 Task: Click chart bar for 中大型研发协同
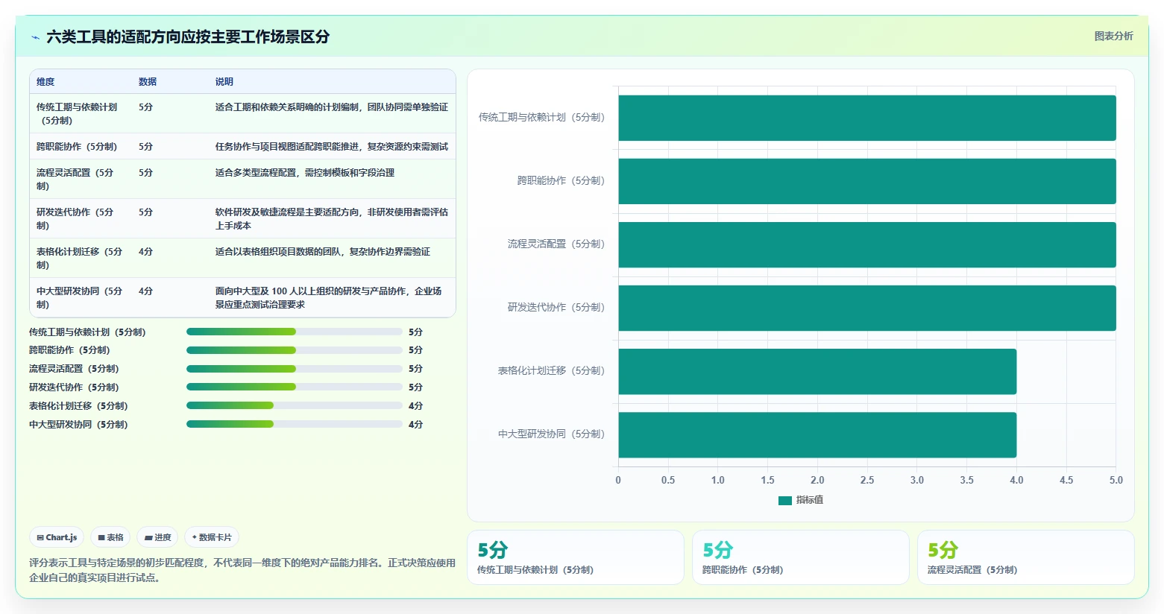[x=817, y=434]
